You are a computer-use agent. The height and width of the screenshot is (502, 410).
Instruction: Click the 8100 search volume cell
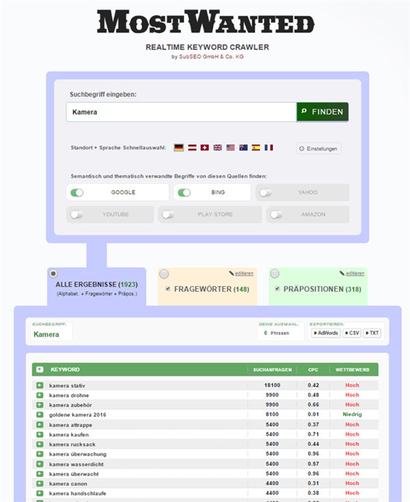pos(272,414)
